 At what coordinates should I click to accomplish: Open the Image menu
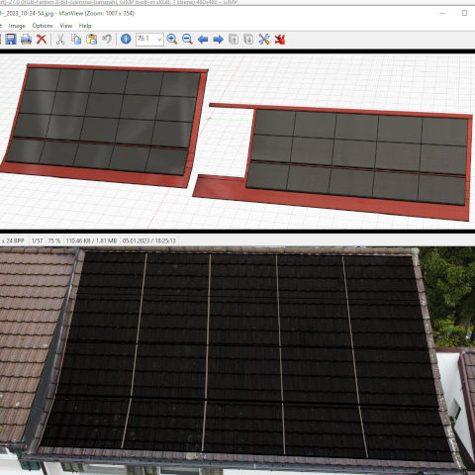coord(17,26)
